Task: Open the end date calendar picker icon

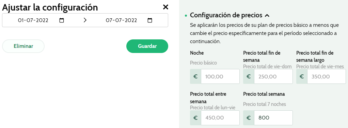Action: coord(150,20)
